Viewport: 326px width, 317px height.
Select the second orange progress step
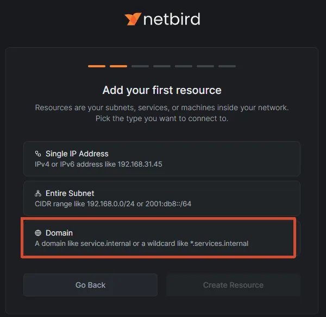click(x=118, y=66)
